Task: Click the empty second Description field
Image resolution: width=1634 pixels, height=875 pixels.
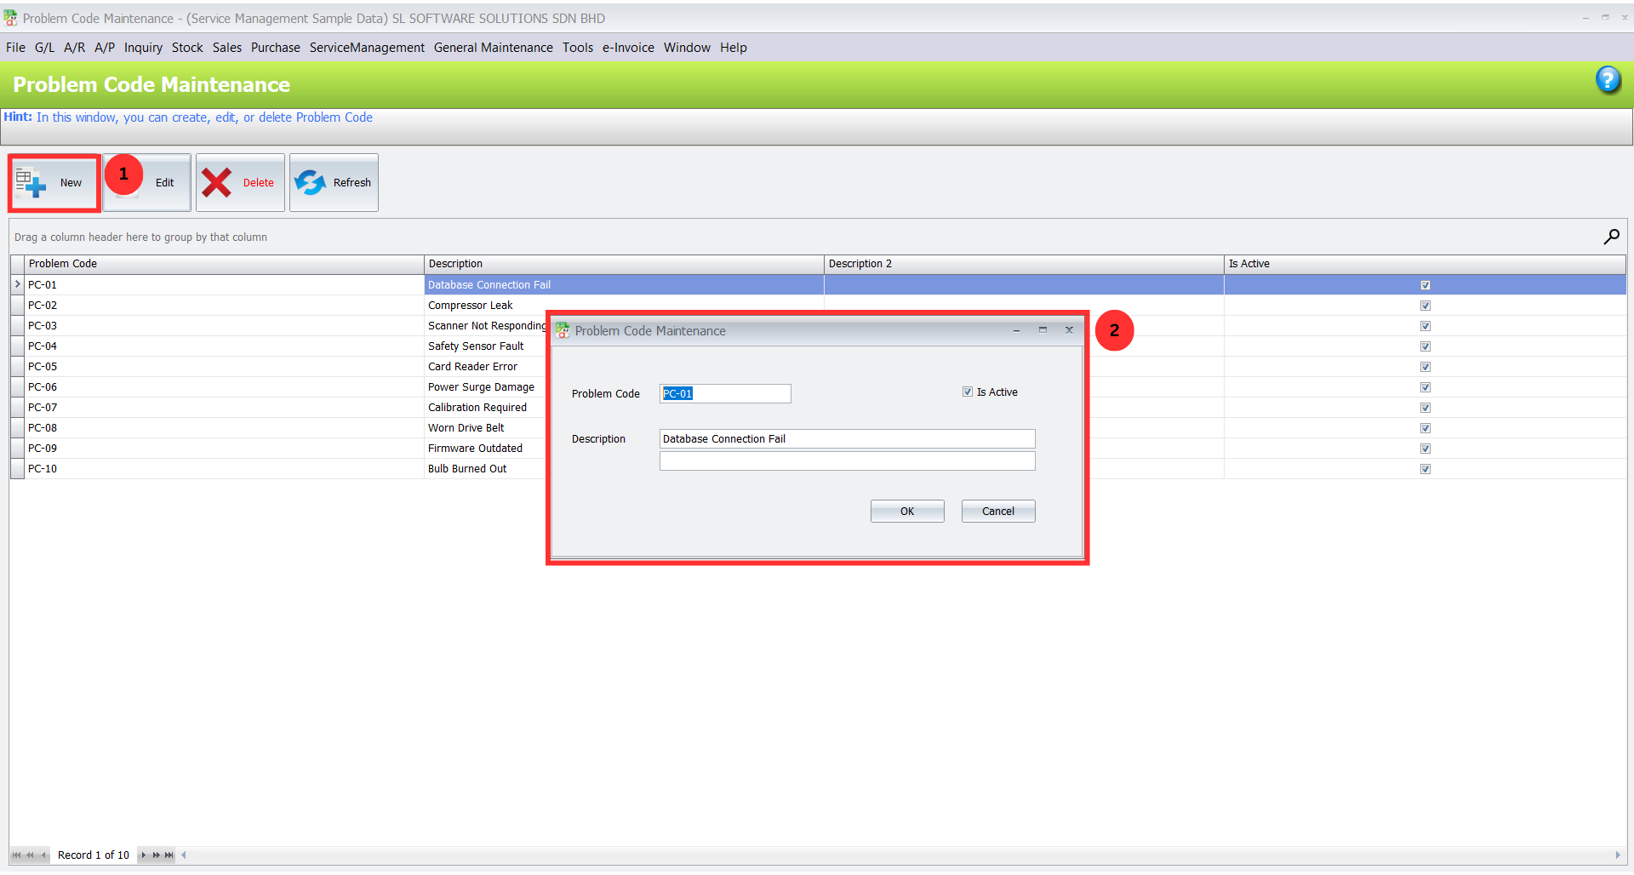Action: pos(847,461)
